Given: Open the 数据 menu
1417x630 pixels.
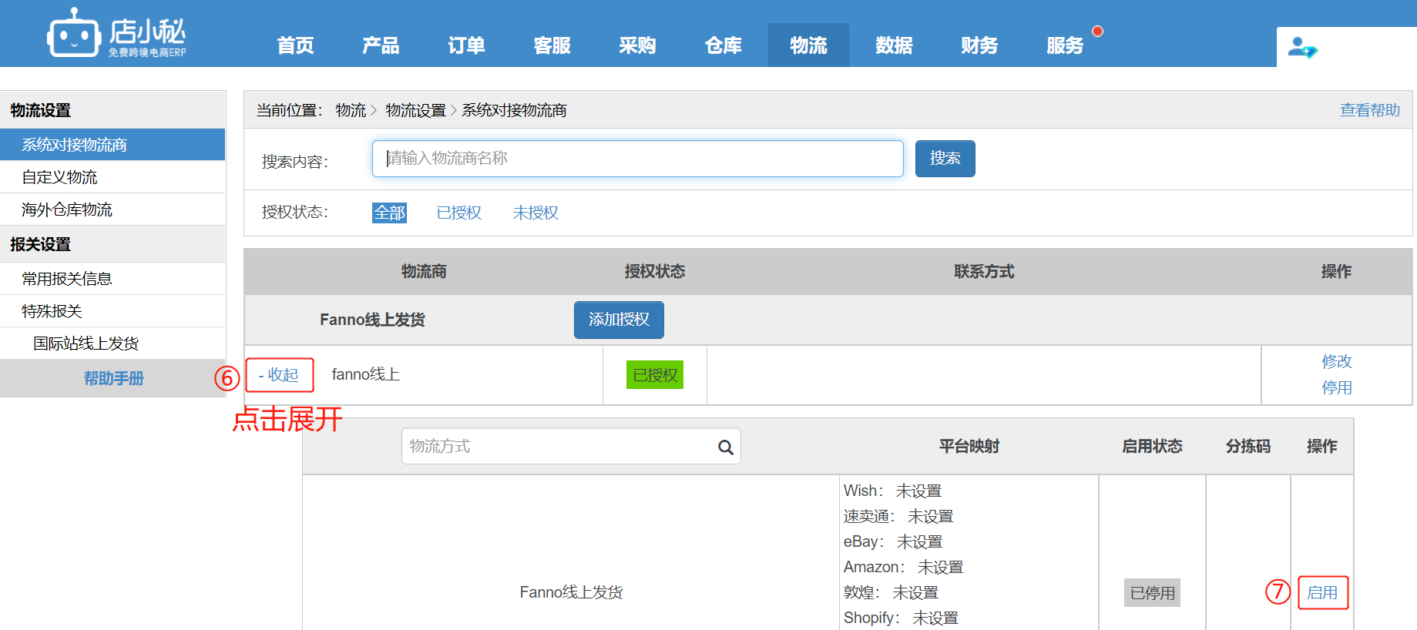Looking at the screenshot, I should (x=894, y=45).
